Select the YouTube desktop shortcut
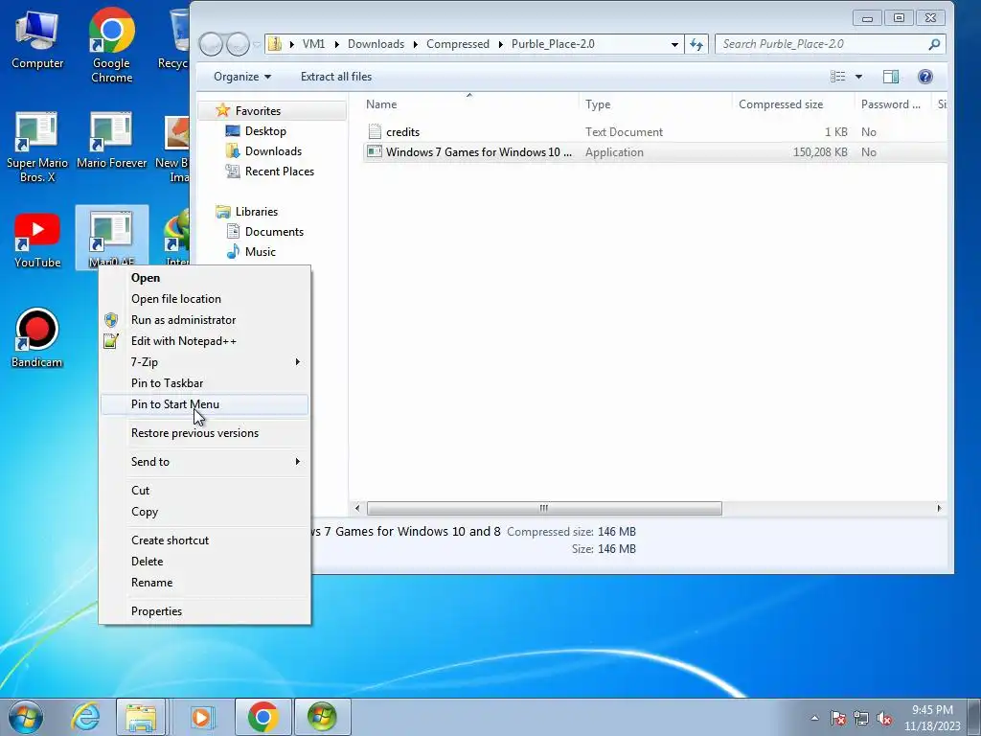Screen dimensions: 981x736 pyautogui.click(x=37, y=241)
